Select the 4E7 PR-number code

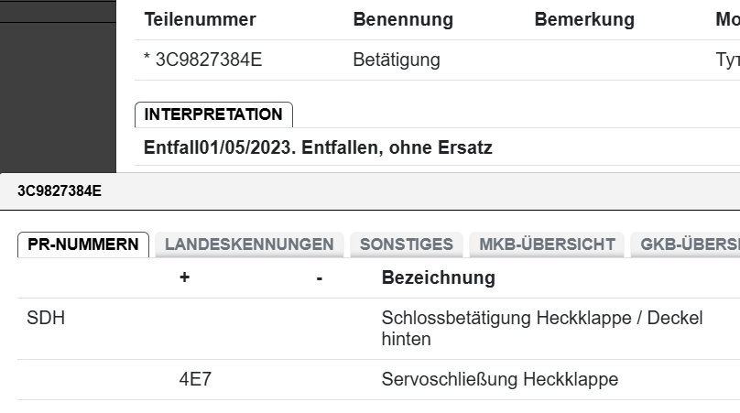(195, 379)
